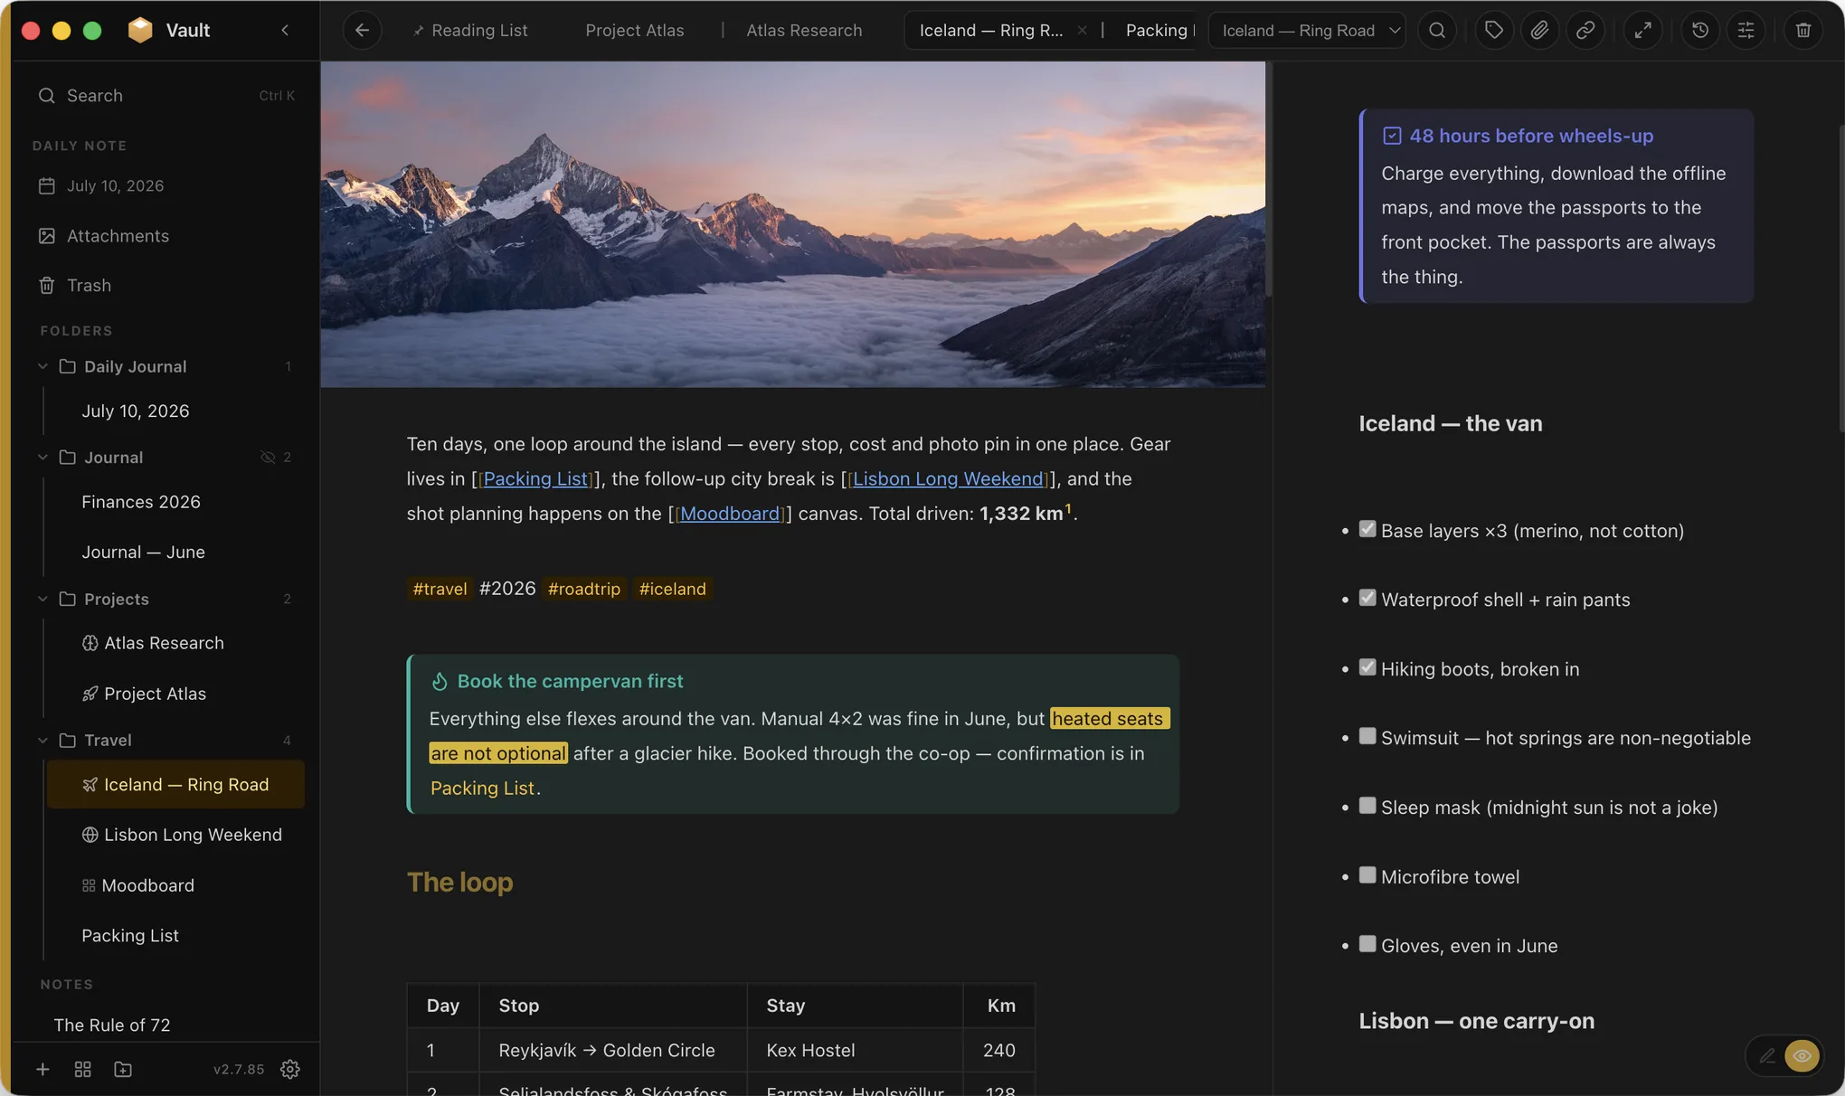Open Journal — June note
This screenshot has height=1096, width=1845.
tap(143, 552)
